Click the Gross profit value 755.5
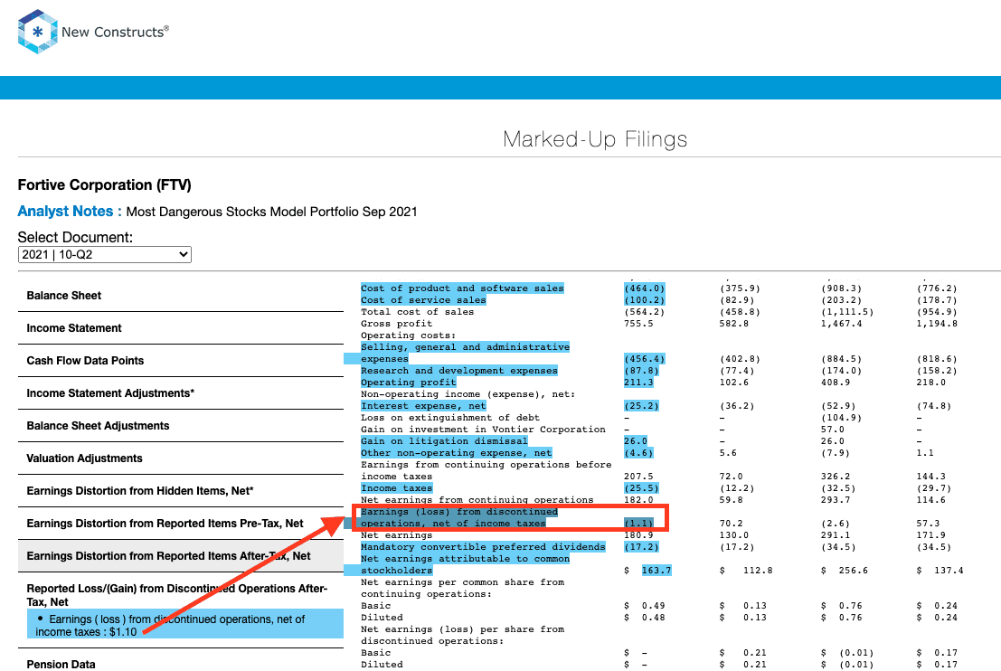This screenshot has height=671, width=1001. (x=638, y=324)
